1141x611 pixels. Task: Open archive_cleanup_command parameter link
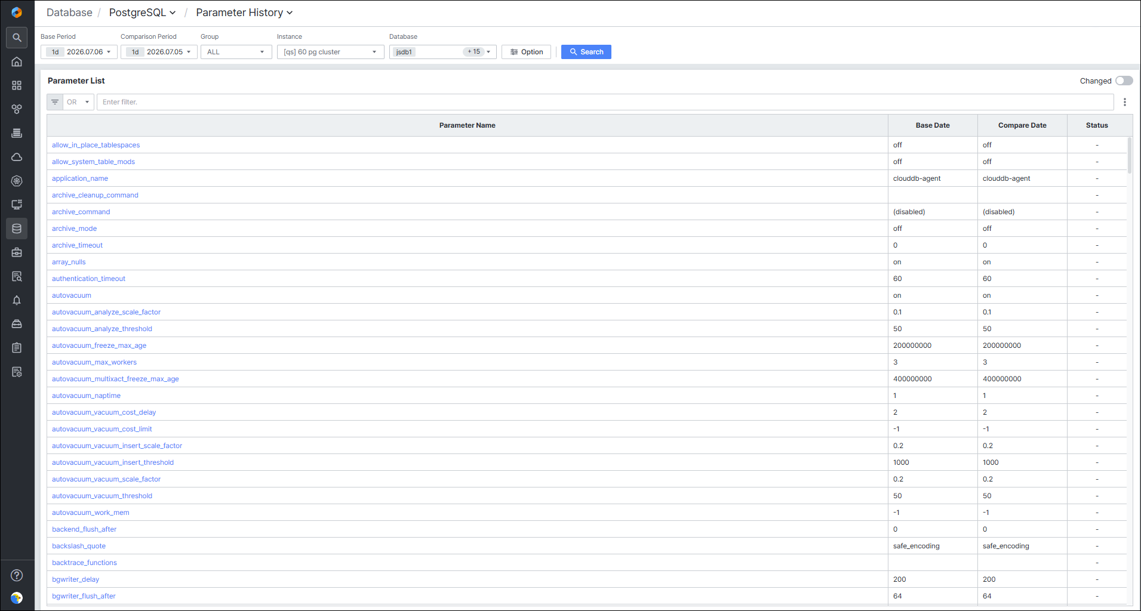pyautogui.click(x=95, y=195)
